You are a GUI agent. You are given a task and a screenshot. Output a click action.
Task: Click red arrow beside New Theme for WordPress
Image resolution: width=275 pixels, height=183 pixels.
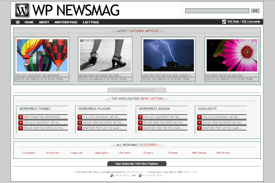pos(21,117)
